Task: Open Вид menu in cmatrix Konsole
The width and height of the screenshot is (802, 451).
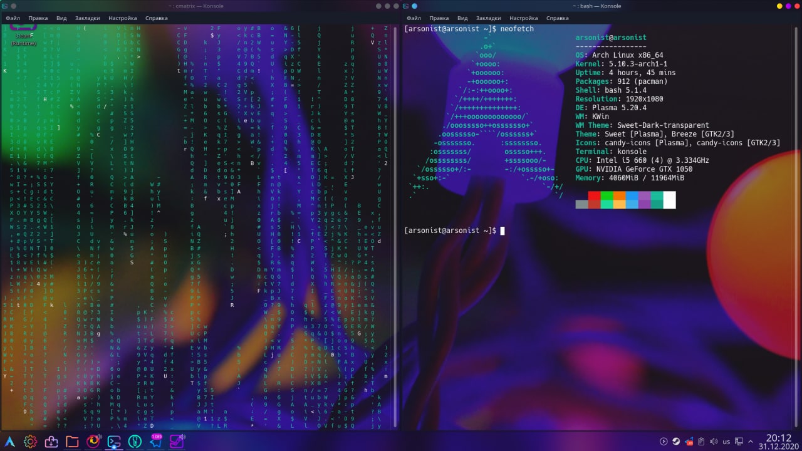Action: click(x=61, y=18)
